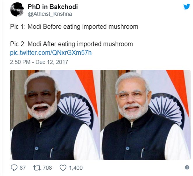Click the Ashoka Chakra in the left photo
This screenshot has width=193, height=176.
click(75, 109)
